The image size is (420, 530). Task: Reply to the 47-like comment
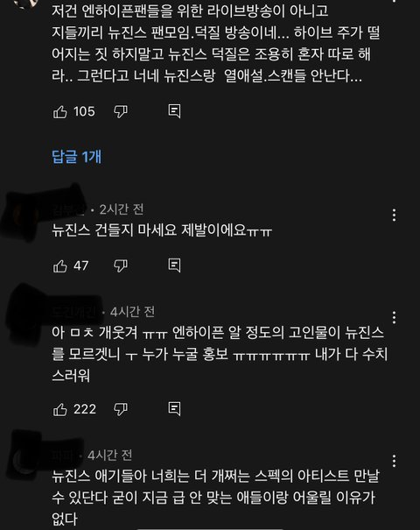pyautogui.click(x=174, y=265)
